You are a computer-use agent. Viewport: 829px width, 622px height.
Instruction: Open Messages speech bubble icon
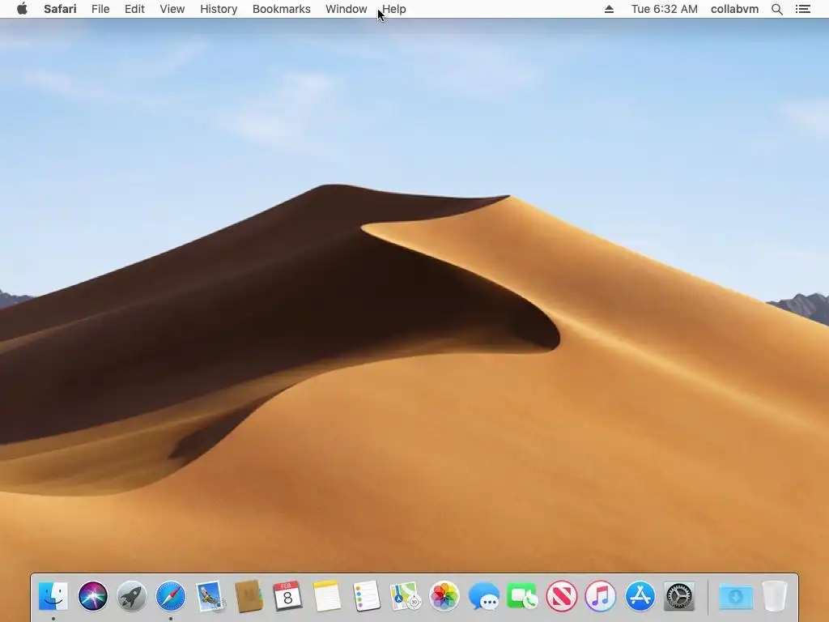483,596
